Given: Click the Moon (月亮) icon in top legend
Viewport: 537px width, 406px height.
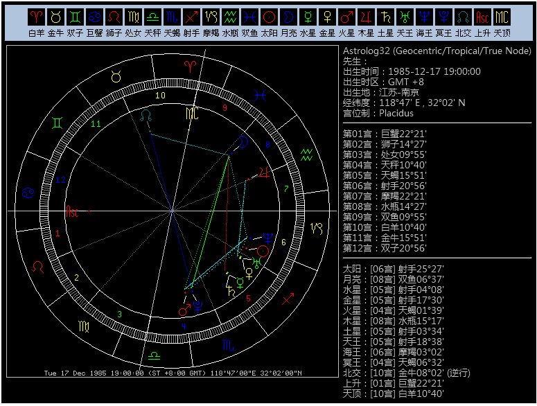Looking at the screenshot, I should tap(288, 15).
